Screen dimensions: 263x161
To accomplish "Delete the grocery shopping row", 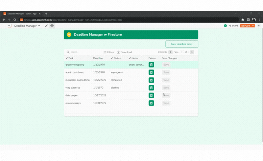I will click(151, 65).
